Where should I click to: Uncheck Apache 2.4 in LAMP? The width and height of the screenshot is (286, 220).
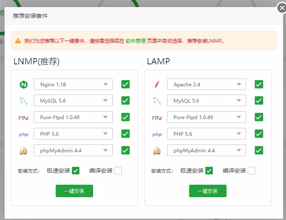click(x=259, y=84)
